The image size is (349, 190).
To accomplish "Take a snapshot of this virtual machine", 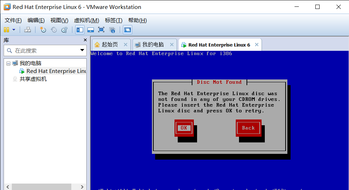I will (x=43, y=30).
